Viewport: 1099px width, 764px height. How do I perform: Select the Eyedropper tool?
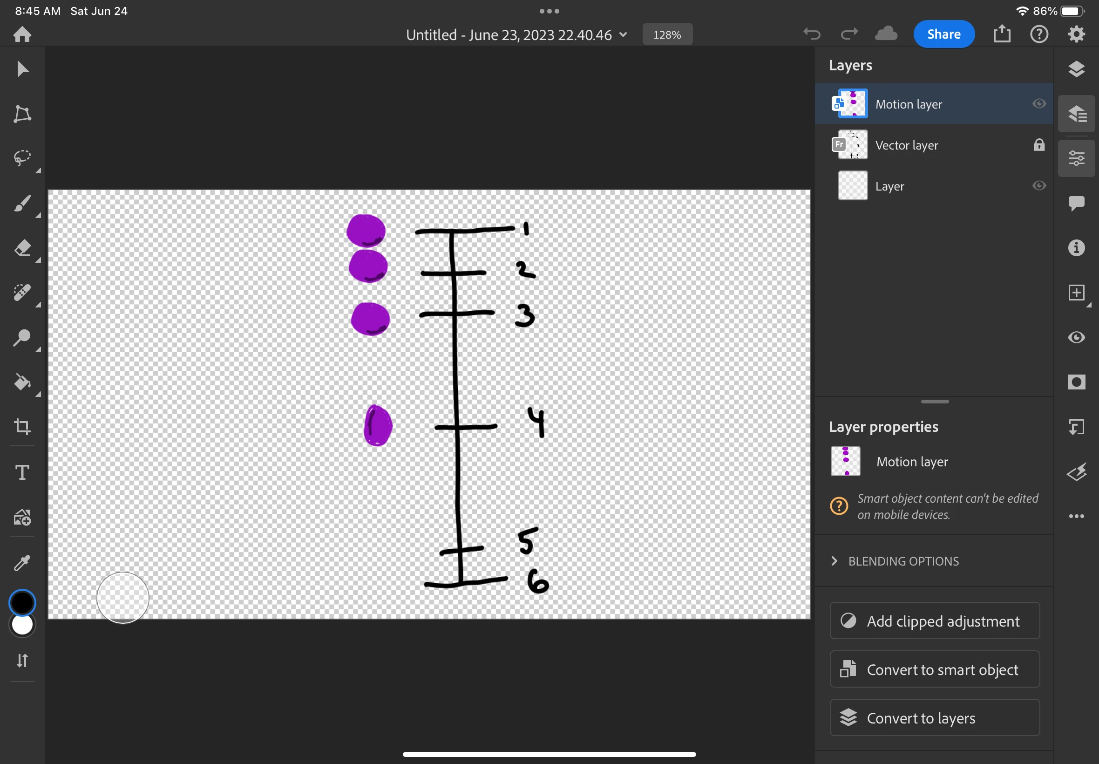tap(22, 563)
